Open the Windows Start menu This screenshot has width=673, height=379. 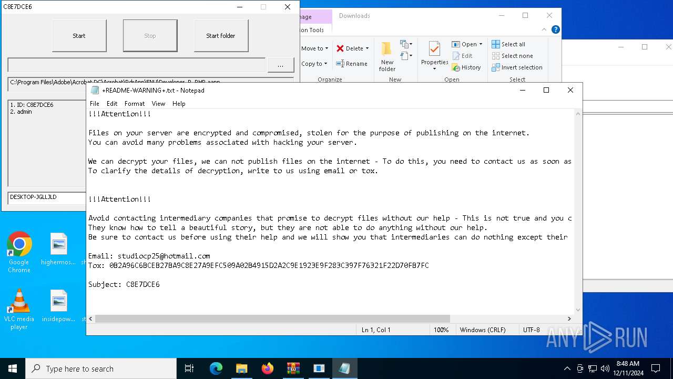pos(13,368)
